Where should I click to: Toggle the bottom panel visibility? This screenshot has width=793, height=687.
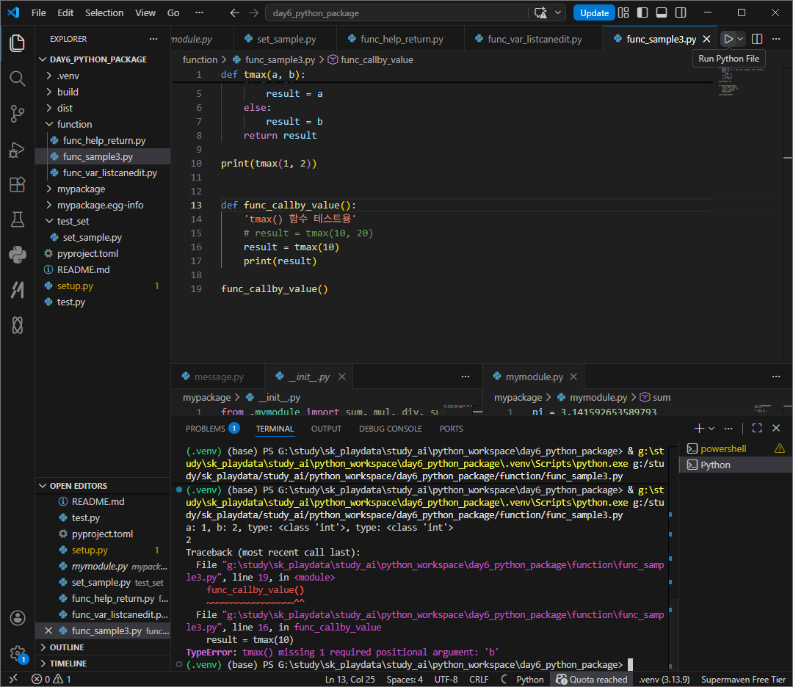[662, 12]
